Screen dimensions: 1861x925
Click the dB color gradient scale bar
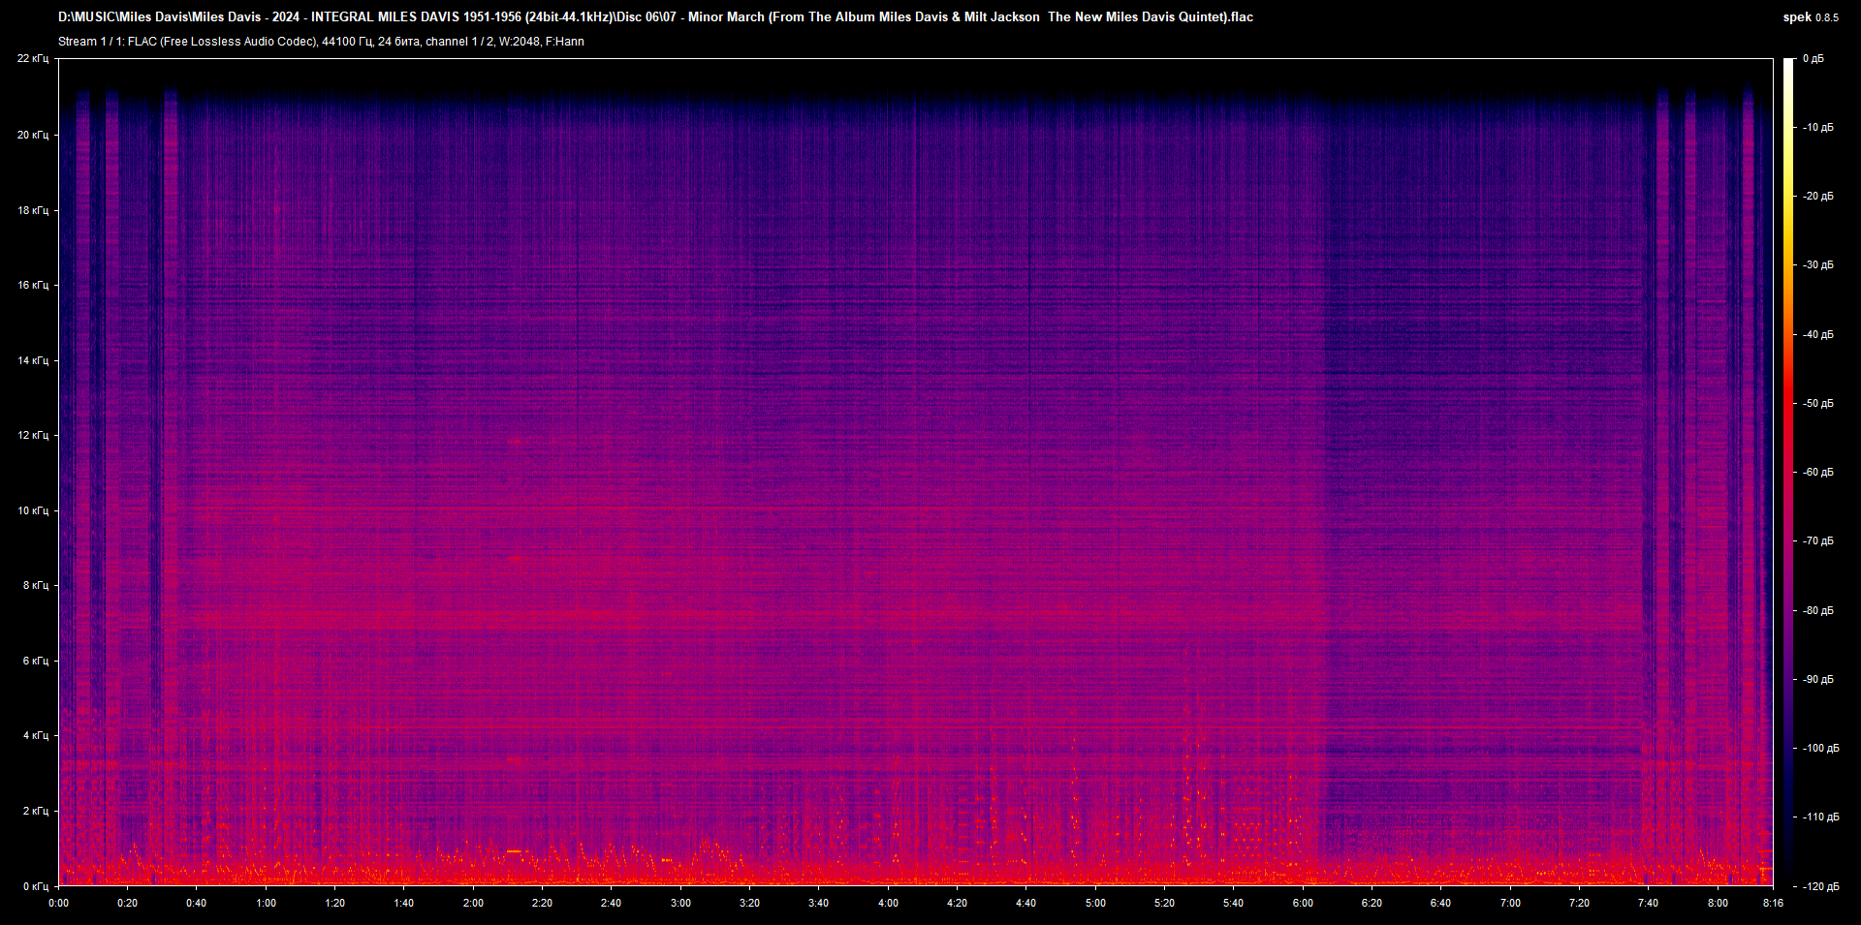[1789, 473]
